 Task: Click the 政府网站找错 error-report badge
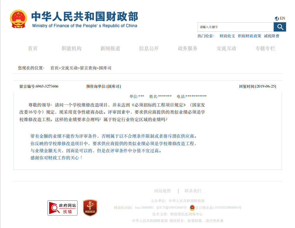62,208
